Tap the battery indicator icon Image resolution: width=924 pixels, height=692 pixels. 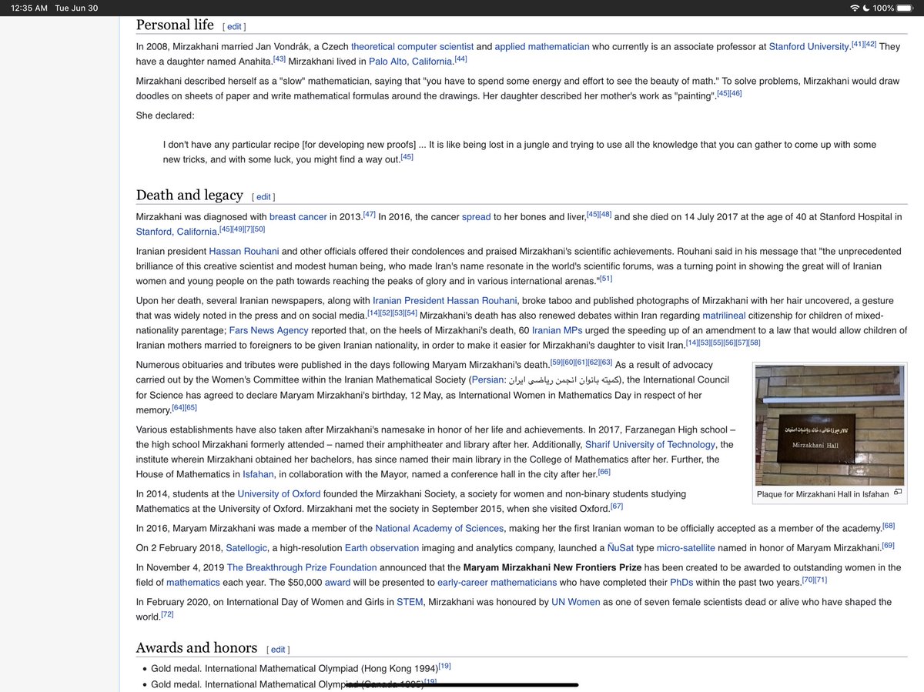(x=906, y=8)
